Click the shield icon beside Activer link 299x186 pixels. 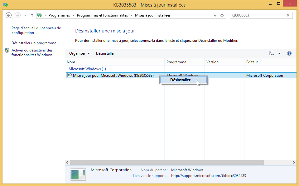point(7,50)
